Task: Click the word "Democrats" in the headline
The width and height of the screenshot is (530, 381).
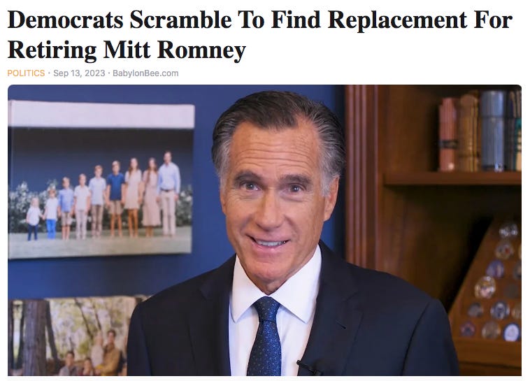Action: pos(66,20)
